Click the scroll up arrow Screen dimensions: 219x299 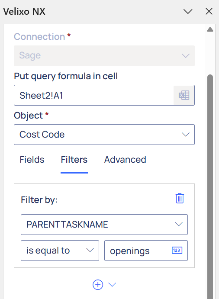[210, 29]
